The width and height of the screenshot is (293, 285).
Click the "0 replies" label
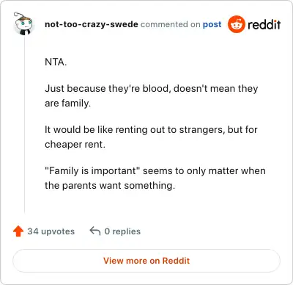click(x=122, y=231)
